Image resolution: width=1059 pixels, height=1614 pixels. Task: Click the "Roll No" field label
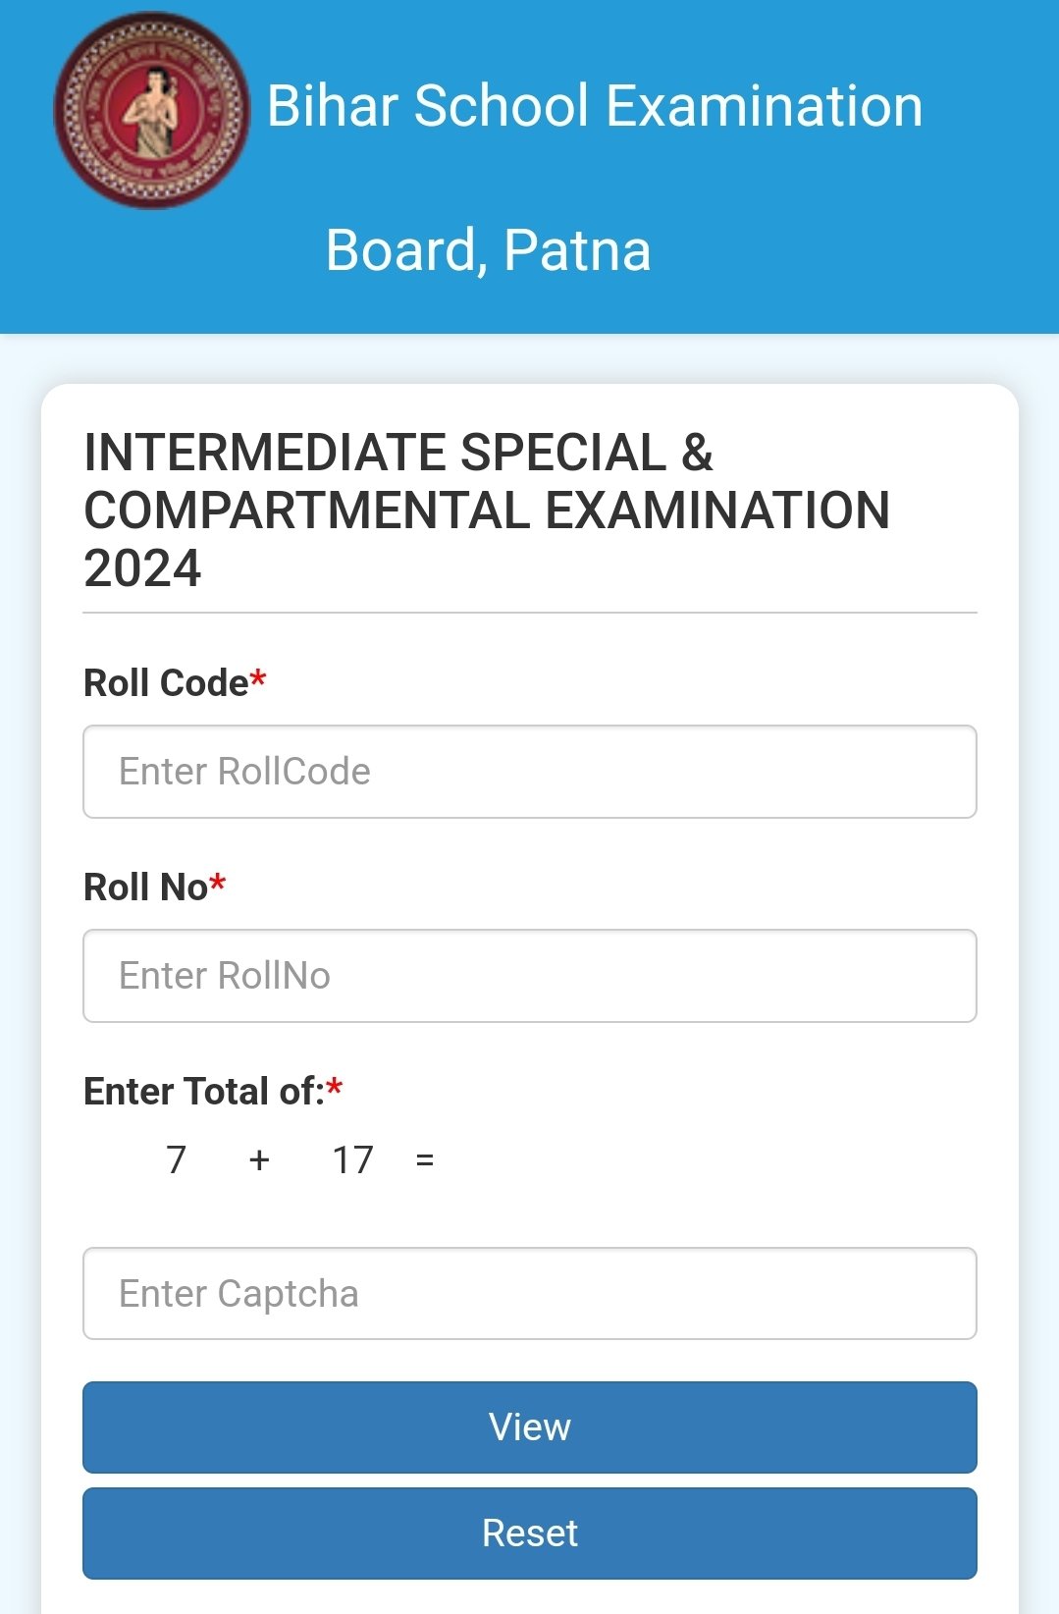click(x=145, y=888)
